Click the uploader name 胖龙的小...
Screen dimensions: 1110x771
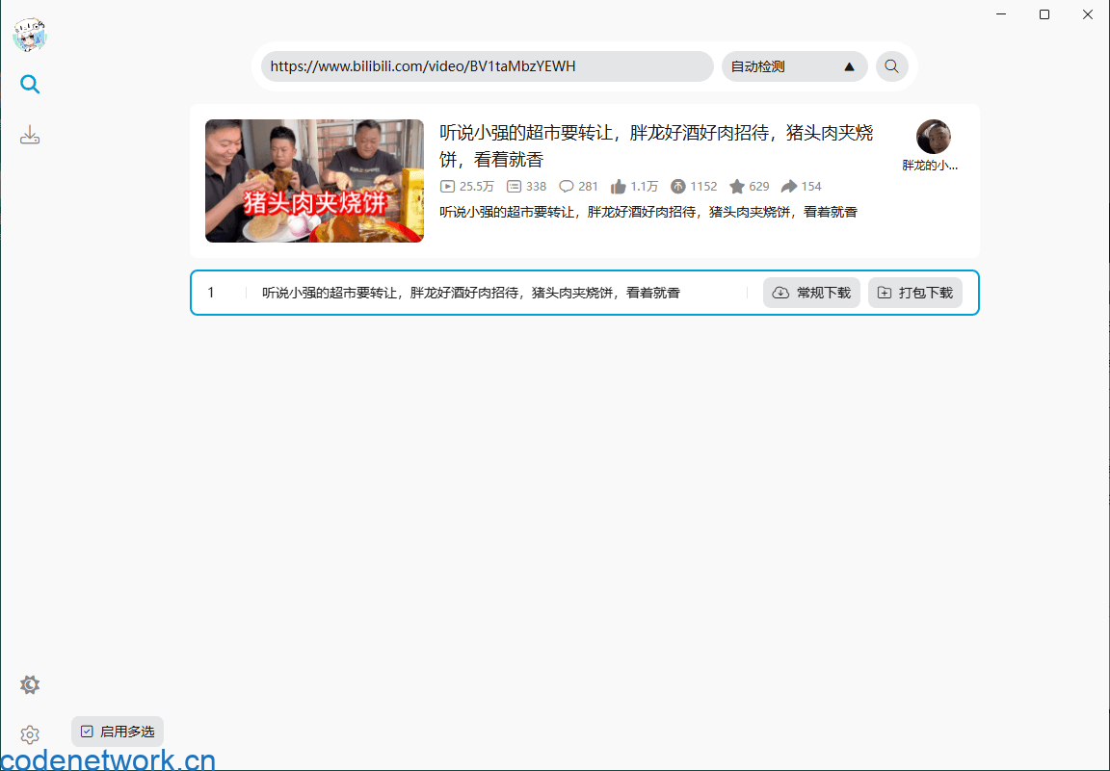click(930, 165)
